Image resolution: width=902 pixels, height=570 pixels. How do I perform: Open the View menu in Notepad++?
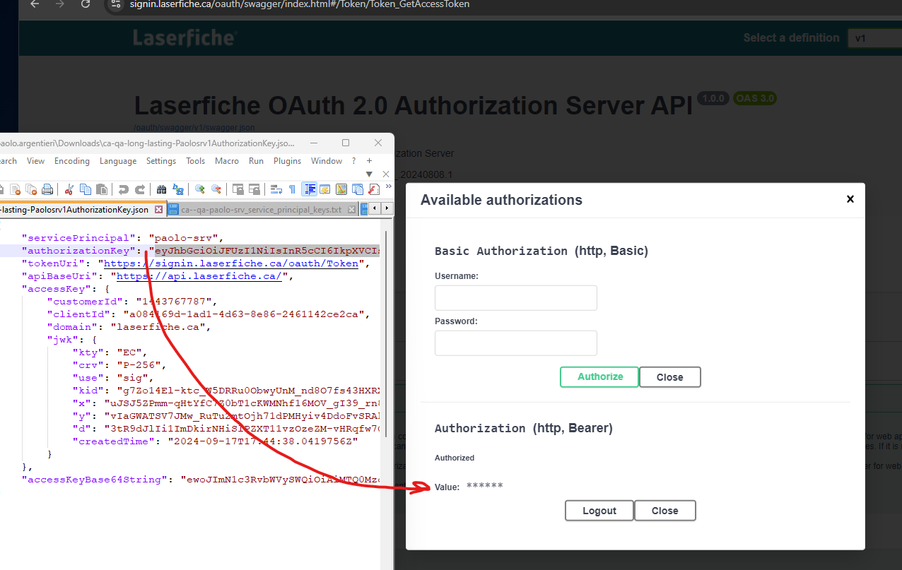coord(35,161)
